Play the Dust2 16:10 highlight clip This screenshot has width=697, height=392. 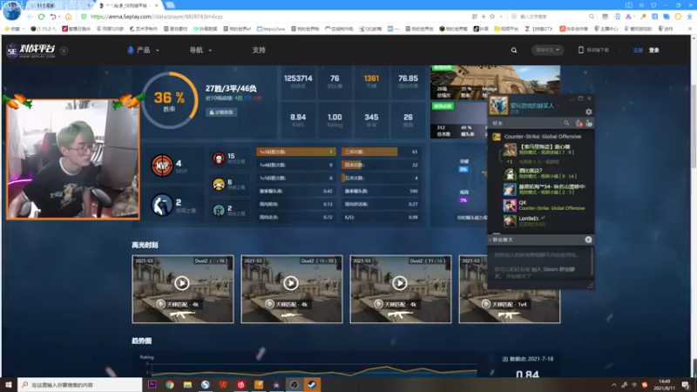point(291,283)
